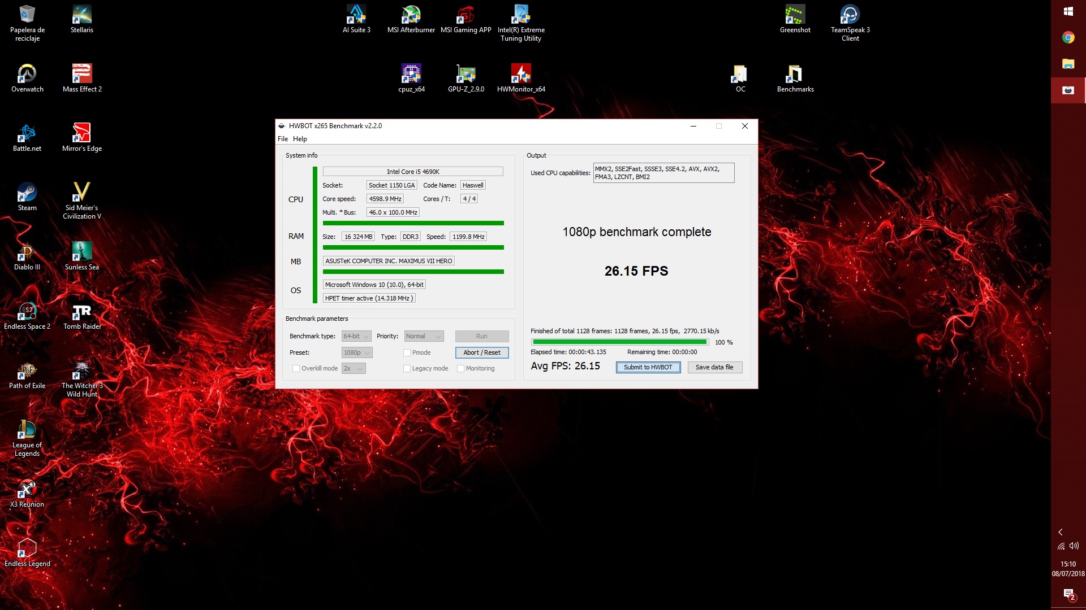The height and width of the screenshot is (610, 1086).
Task: Select the Path of Exile icon
Action: (27, 375)
